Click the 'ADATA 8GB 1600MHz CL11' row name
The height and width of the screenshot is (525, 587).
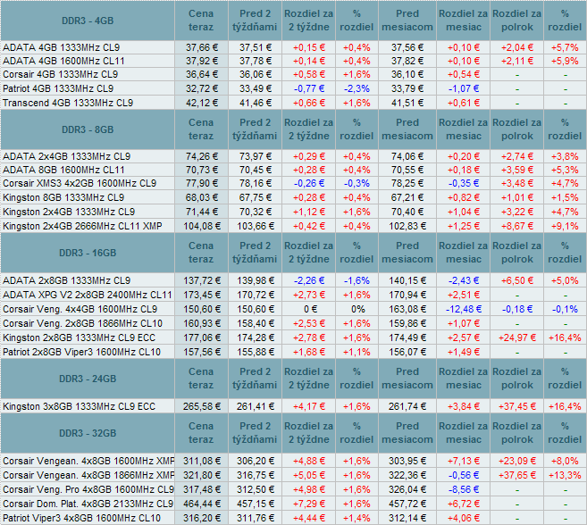(63, 170)
